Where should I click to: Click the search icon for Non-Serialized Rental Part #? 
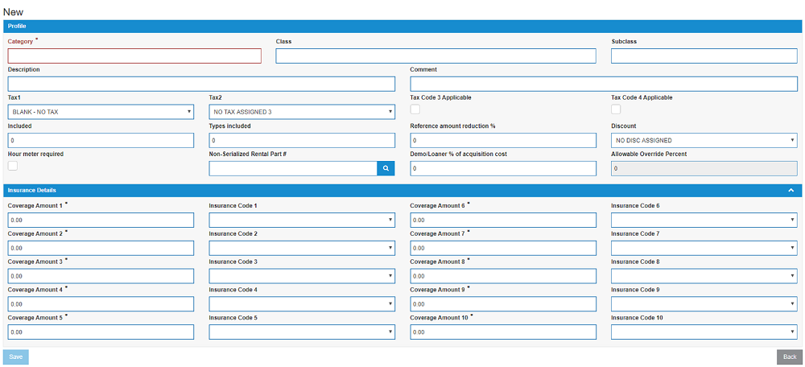click(x=386, y=168)
